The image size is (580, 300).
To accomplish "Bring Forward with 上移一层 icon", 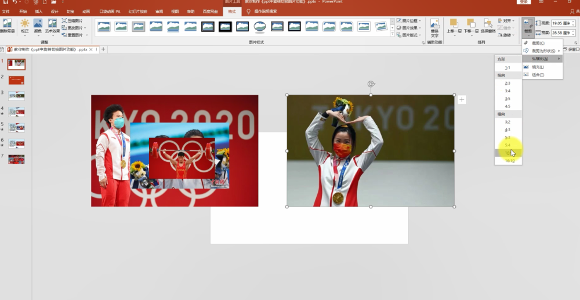I will [x=454, y=26].
